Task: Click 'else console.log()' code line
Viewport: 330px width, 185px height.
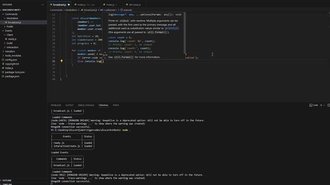Action: coord(91,61)
